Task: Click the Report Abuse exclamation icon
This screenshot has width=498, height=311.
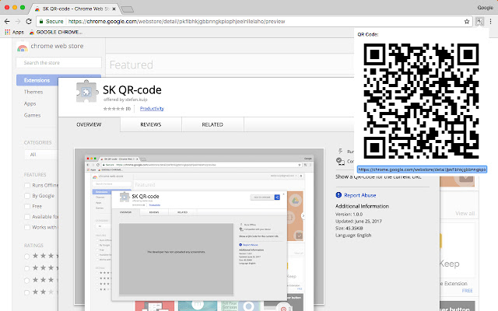Action: [338, 195]
